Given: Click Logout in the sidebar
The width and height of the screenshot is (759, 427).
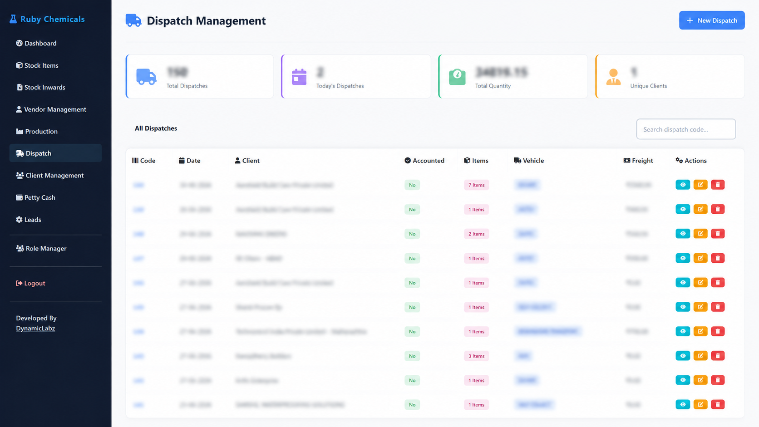Looking at the screenshot, I should (x=55, y=283).
